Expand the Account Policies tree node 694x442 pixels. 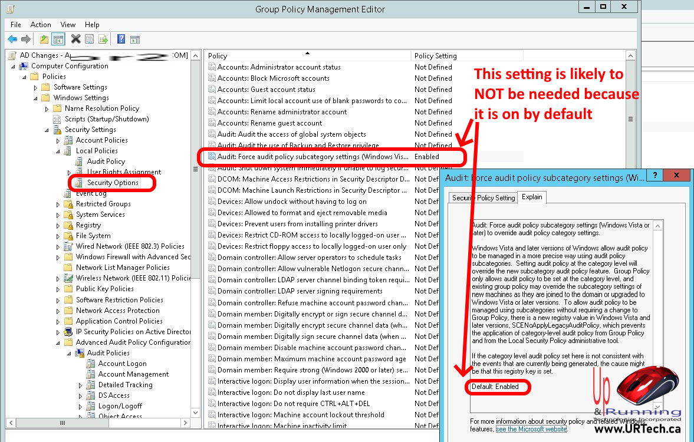point(58,140)
